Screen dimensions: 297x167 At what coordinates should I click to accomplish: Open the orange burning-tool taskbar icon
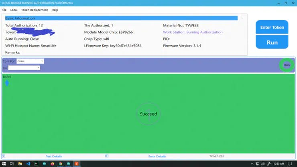(77, 164)
